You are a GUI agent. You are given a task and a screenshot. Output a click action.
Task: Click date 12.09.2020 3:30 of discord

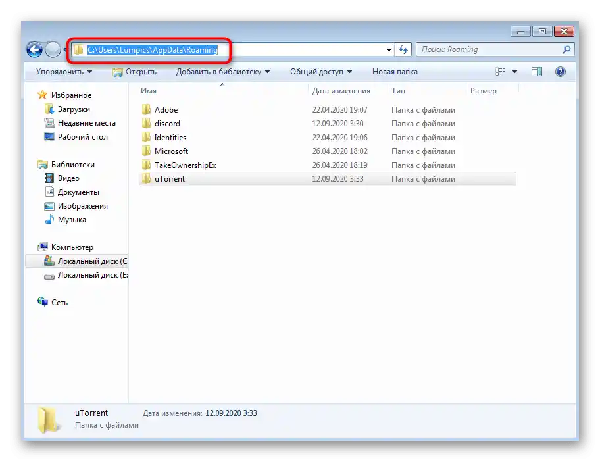tap(338, 124)
